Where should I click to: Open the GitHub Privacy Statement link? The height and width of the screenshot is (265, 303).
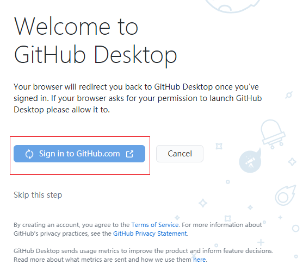[x=150, y=234]
